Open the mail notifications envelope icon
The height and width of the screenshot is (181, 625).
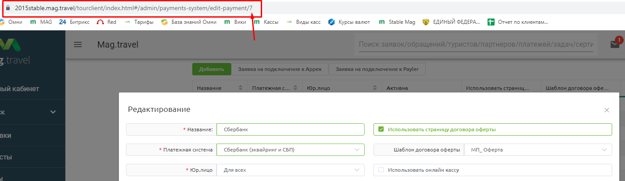614,44
